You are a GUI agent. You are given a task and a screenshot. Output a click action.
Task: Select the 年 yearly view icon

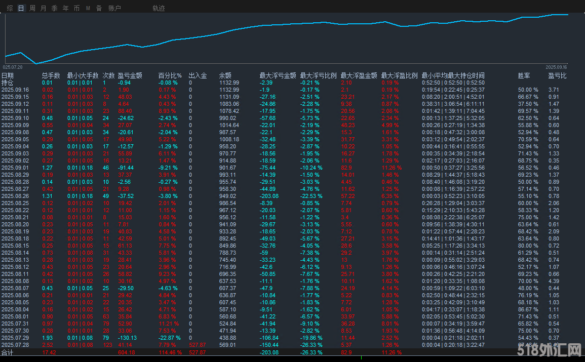pos(65,8)
